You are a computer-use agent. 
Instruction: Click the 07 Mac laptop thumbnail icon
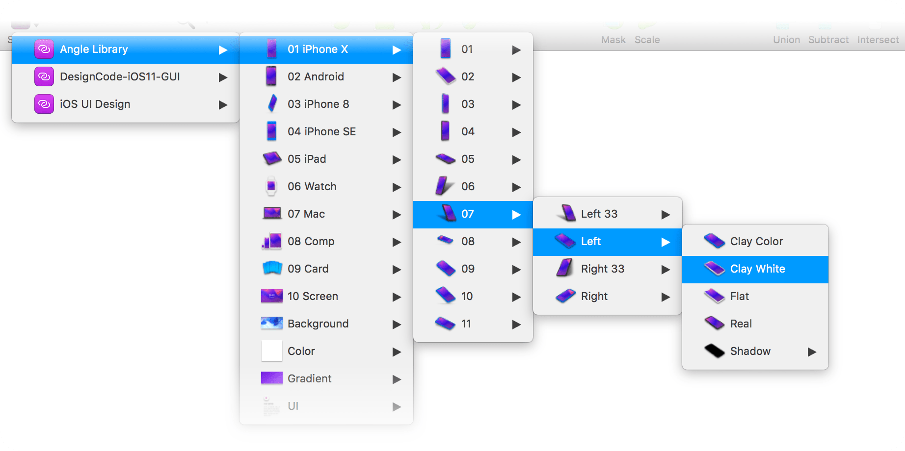pos(272,214)
